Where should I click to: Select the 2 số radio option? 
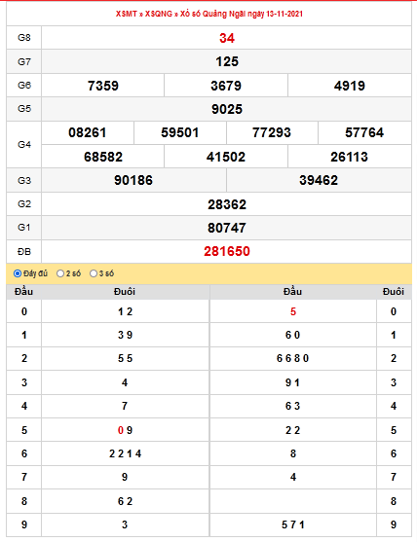[60, 273]
